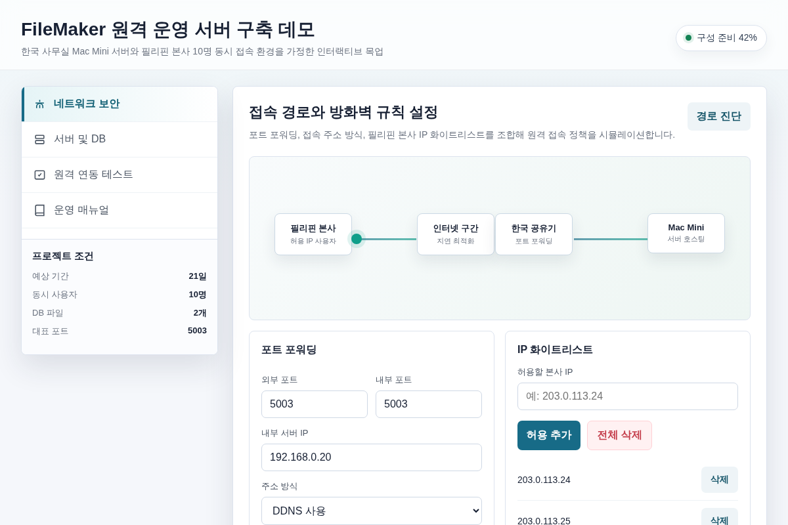Click the whitelist entry text 203.0.113.25
The image size is (788, 525).
click(x=544, y=520)
